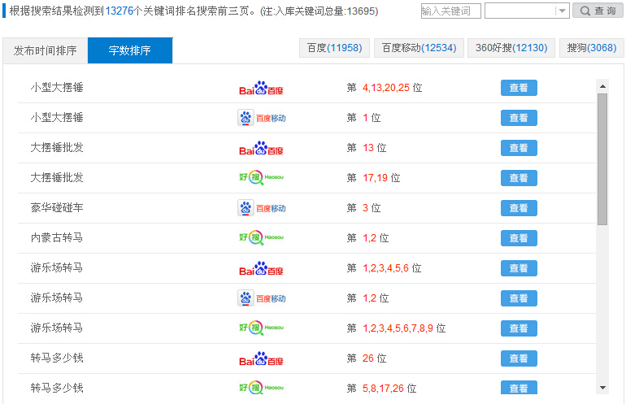Click 查看 for 转马多少钱 ranked 5,8,17,26

[519, 387]
